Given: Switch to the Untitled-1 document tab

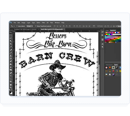Looking at the screenshot, I should click(x=26, y=29).
